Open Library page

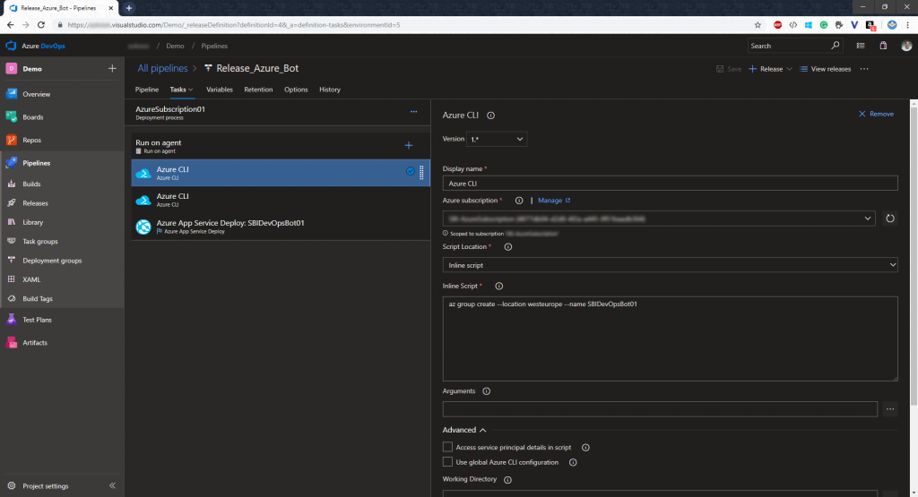pos(33,222)
